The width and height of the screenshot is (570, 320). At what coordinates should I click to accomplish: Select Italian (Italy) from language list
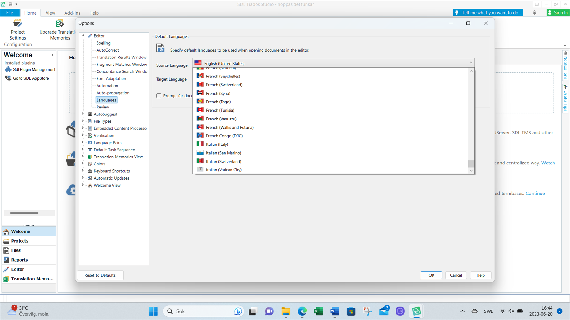pyautogui.click(x=217, y=144)
